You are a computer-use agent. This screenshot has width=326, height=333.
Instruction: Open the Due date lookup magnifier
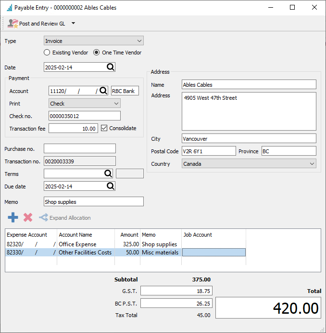click(111, 186)
